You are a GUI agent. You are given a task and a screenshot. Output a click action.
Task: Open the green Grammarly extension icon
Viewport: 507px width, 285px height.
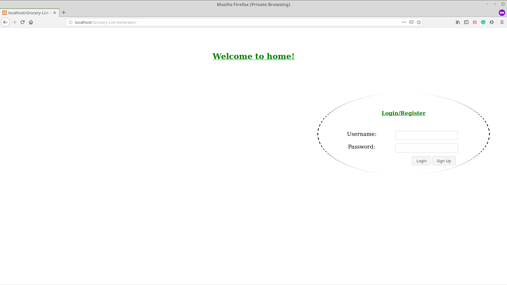point(483,22)
